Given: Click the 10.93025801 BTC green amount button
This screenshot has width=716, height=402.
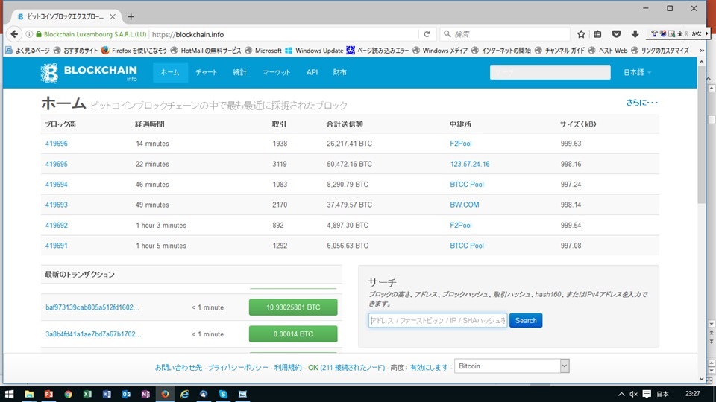Looking at the screenshot, I should (292, 307).
